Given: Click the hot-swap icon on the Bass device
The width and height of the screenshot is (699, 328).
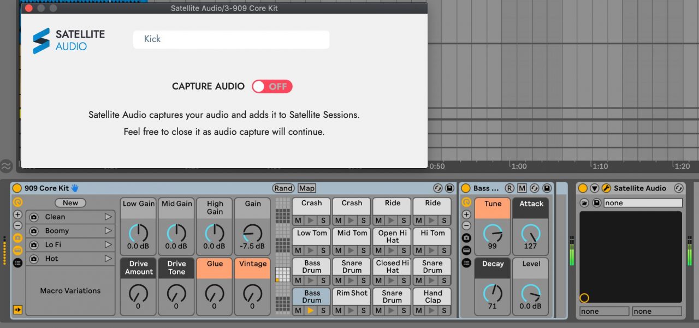Looking at the screenshot, I should (535, 188).
